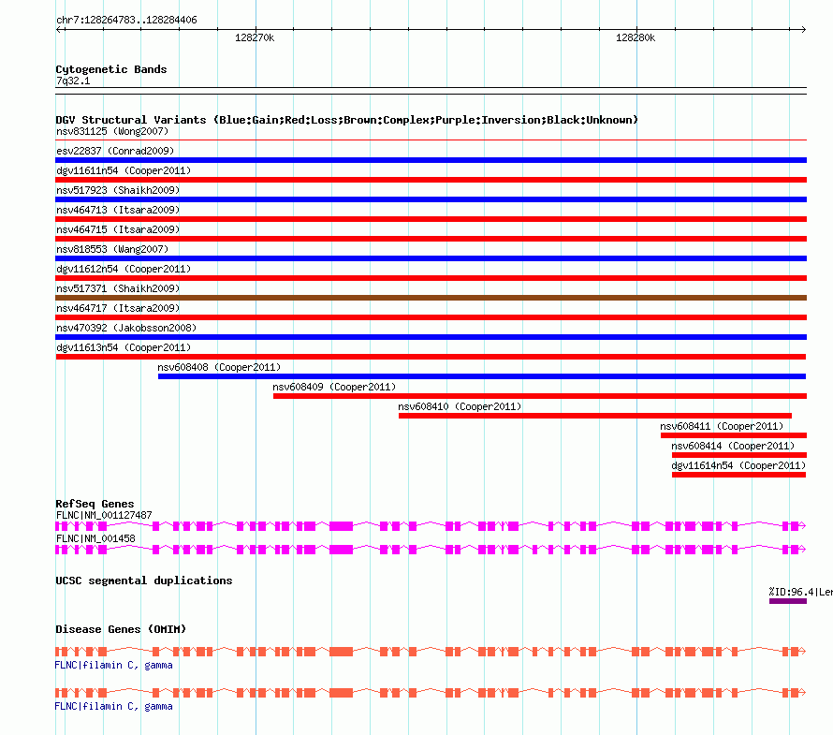This screenshot has width=833, height=735.
Task: Click the magenta FLNC NM_001458 gene model
Action: [x=431, y=550]
